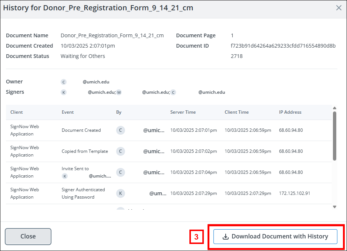Click the download arrow icon in the Download button
The width and height of the screenshot is (347, 251).
[x=226, y=237]
